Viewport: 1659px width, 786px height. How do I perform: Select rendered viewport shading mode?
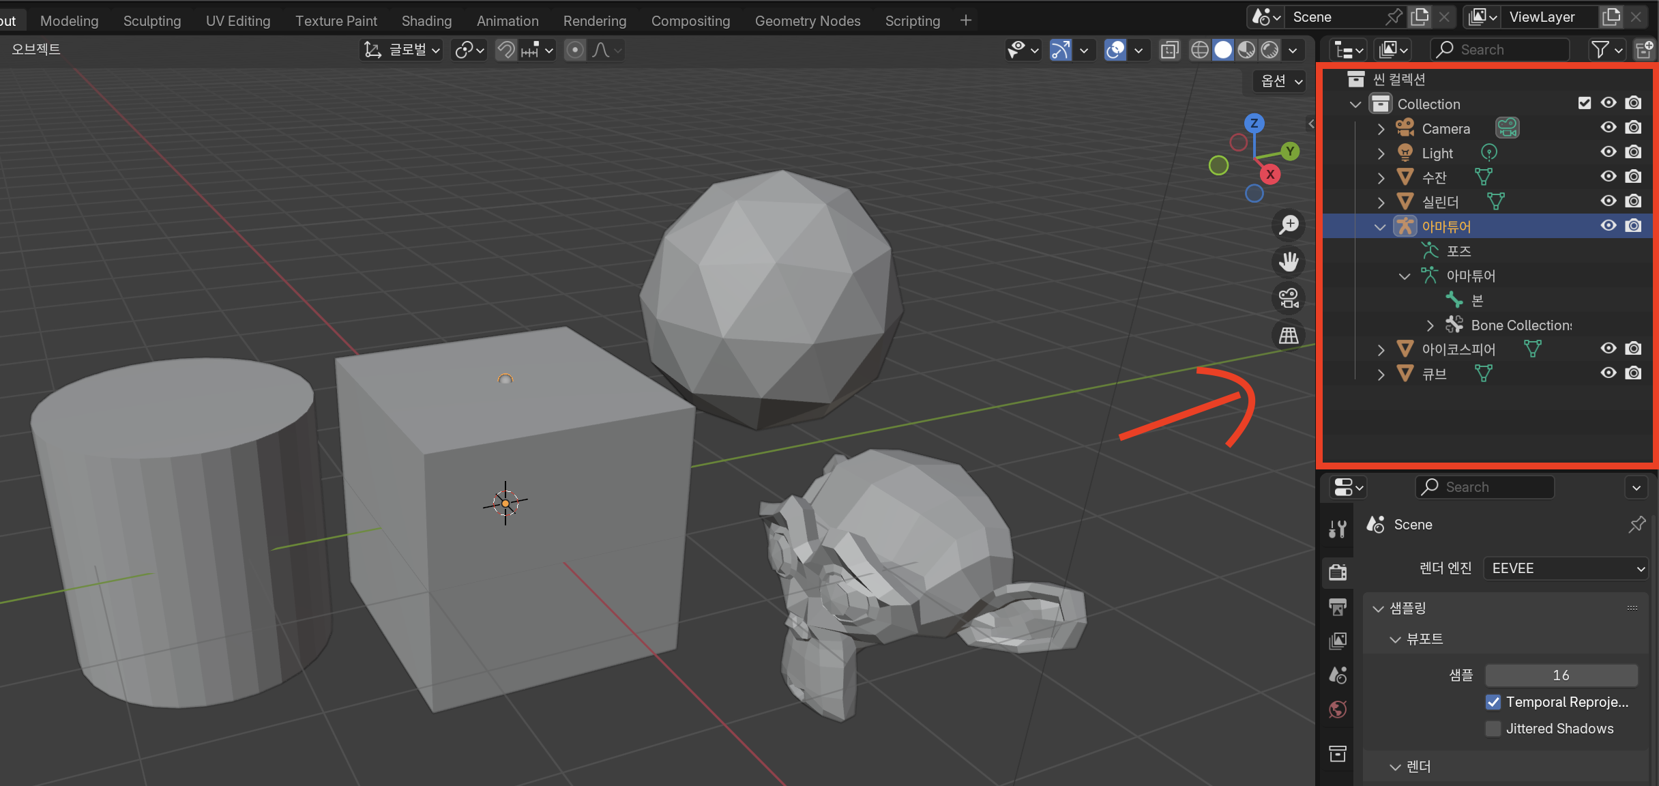pos(1269,50)
